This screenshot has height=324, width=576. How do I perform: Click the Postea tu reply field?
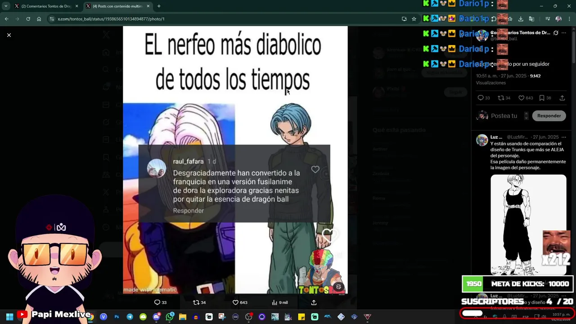(504, 116)
